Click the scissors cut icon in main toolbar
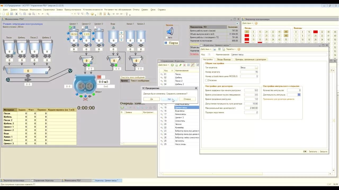 (x=16, y=14)
